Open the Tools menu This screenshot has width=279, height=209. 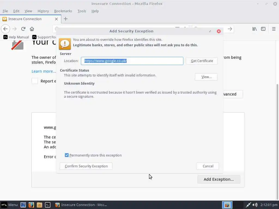82,11
